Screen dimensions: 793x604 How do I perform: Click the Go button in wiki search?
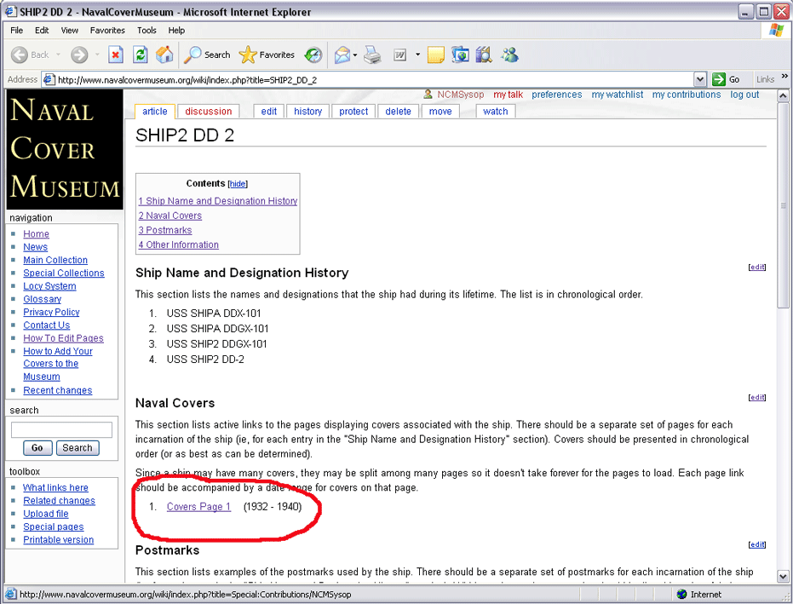pyautogui.click(x=37, y=448)
